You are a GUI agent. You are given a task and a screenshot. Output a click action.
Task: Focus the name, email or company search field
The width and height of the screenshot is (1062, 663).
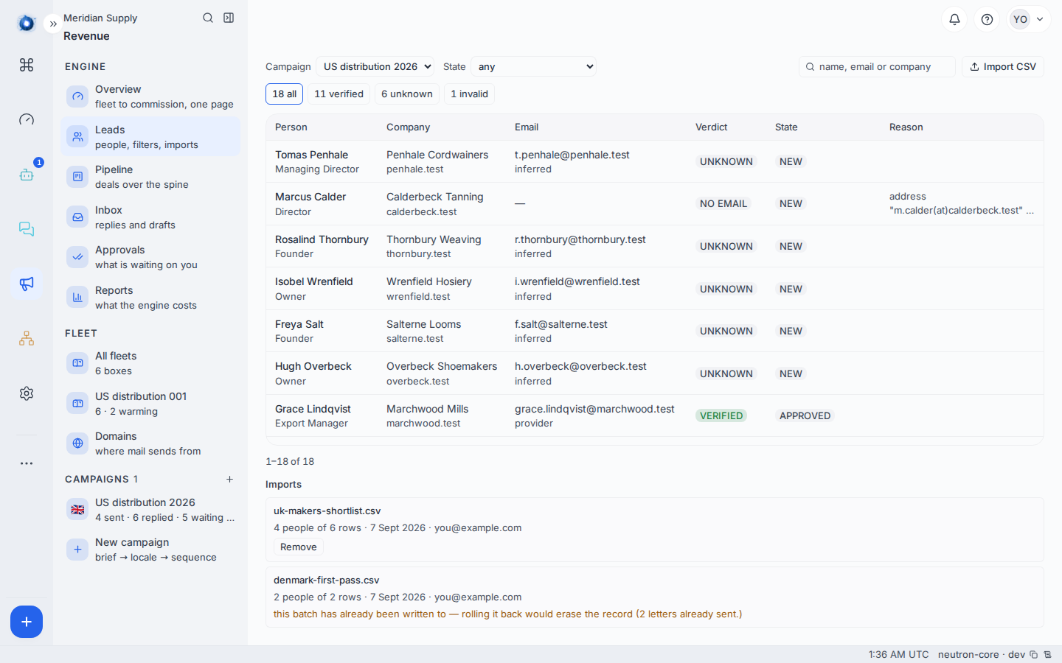[x=877, y=66]
